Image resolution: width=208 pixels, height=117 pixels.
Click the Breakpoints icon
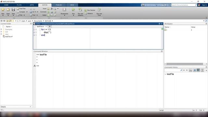(64, 9)
